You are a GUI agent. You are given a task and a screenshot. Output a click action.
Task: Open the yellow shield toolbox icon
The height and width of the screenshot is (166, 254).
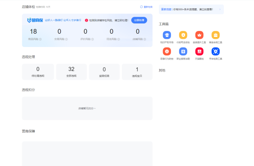tap(183, 35)
